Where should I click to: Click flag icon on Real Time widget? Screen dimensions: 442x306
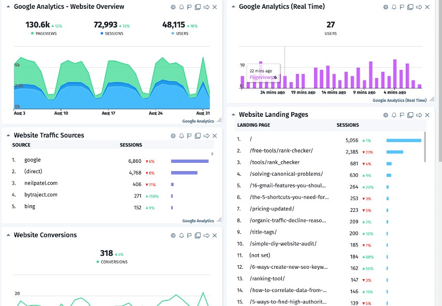(402, 7)
